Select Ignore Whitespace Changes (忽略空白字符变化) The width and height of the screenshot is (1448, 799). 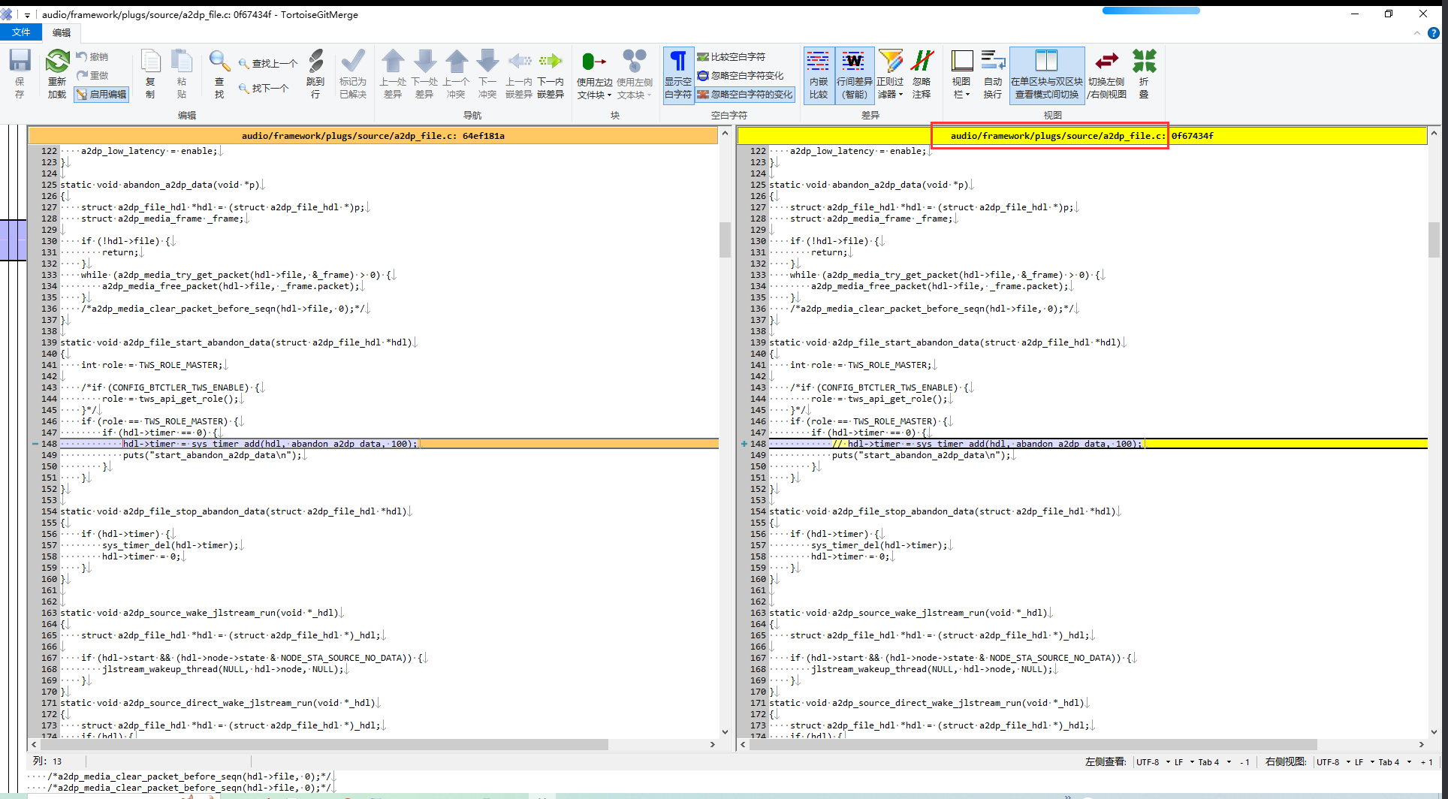(741, 75)
